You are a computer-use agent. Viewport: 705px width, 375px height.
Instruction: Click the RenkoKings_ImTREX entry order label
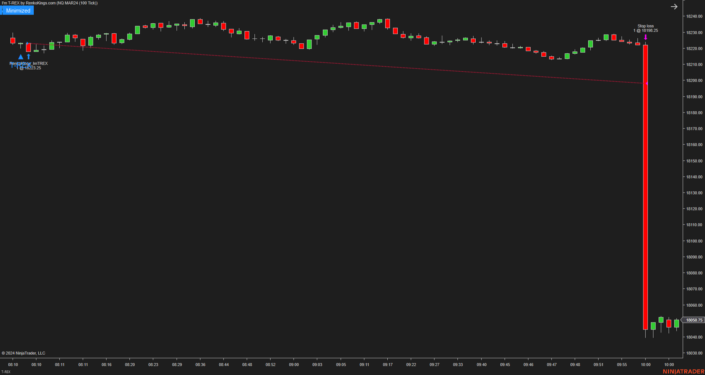28,64
